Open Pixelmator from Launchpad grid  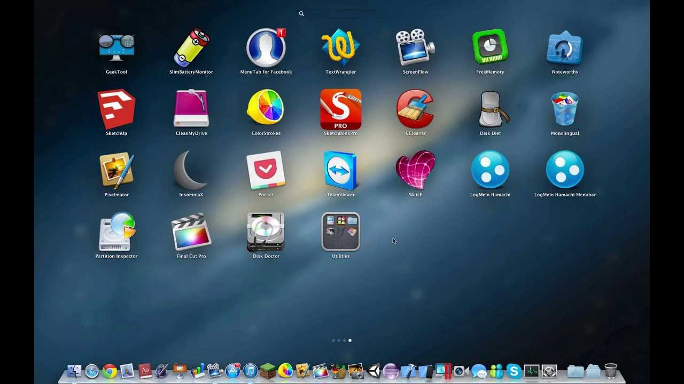[116, 171]
